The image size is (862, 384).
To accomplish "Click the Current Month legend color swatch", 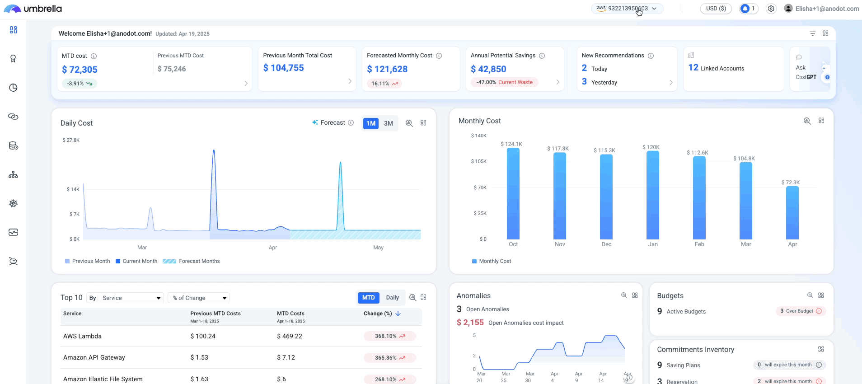I will [x=118, y=261].
